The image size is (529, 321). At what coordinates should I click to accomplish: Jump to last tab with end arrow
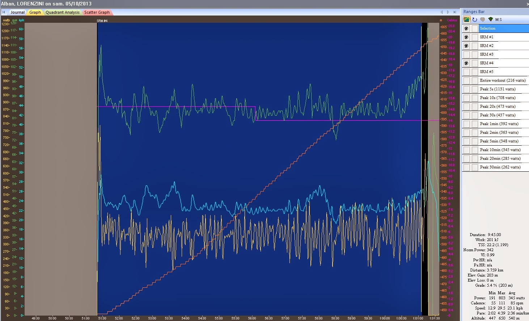pyautogui.click(x=454, y=12)
